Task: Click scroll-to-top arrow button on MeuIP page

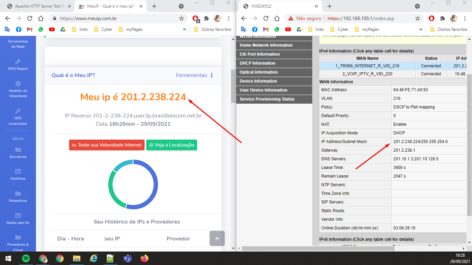Action: click(217, 238)
